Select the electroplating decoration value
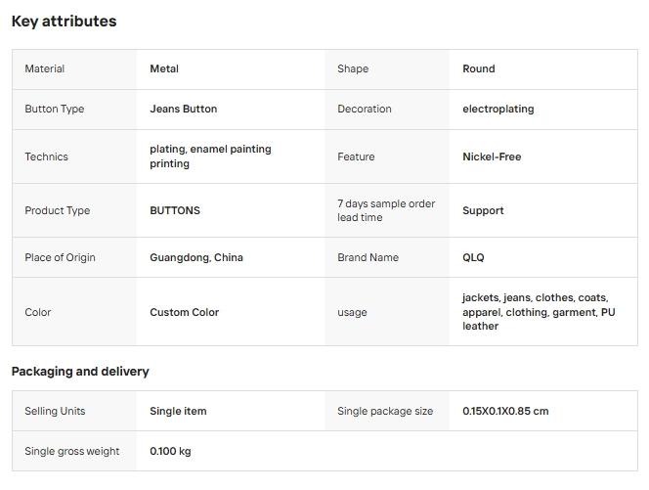This screenshot has height=490, width=649. (x=498, y=109)
